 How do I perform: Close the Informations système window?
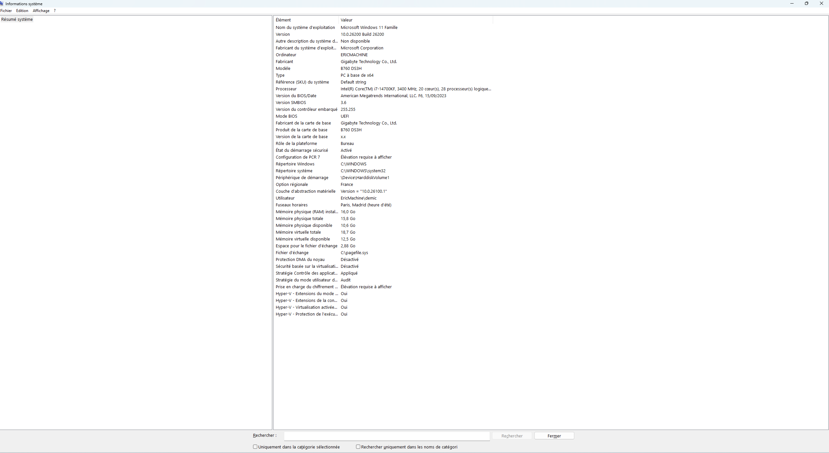pyautogui.click(x=822, y=4)
